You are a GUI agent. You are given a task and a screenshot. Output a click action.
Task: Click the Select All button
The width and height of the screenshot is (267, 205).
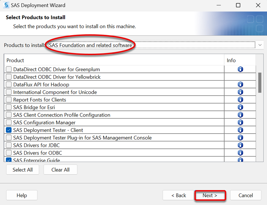[x=23, y=170]
